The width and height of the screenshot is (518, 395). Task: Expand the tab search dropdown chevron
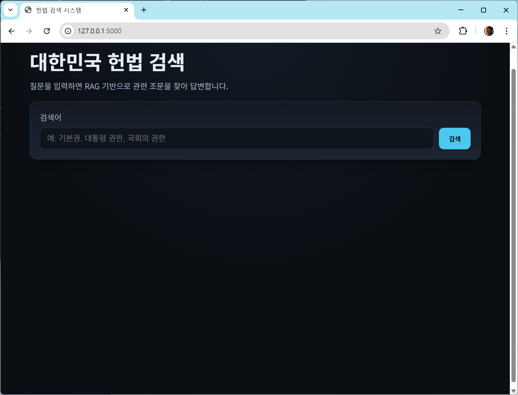point(10,10)
